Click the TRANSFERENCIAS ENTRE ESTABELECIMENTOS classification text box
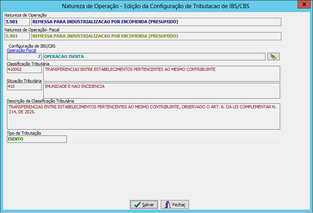 pos(161,74)
